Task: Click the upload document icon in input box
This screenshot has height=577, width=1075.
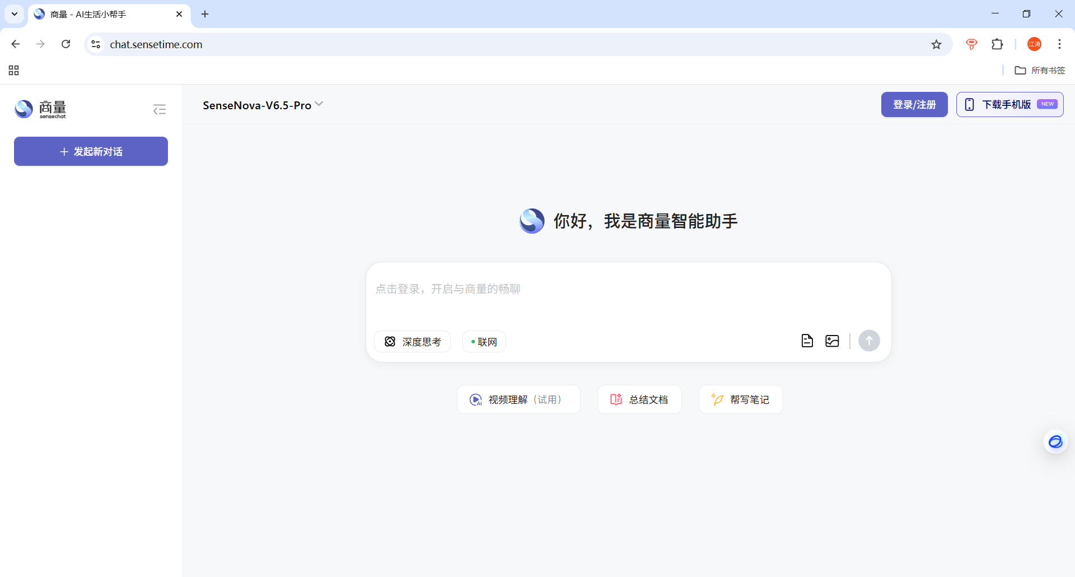Action: pos(807,341)
